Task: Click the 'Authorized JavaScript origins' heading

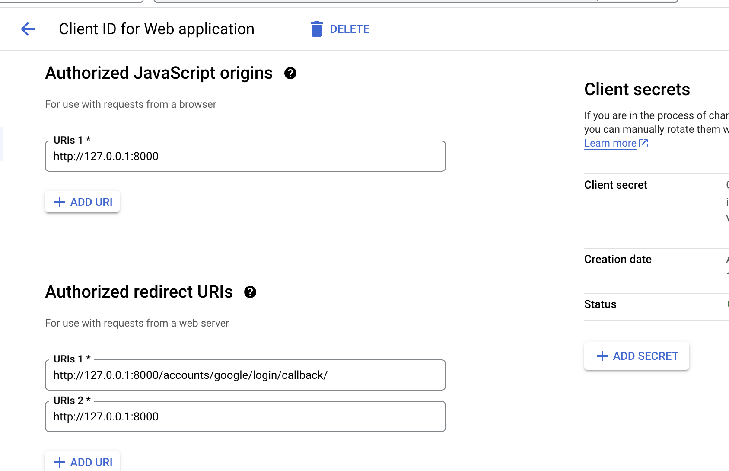Action: coord(159,73)
